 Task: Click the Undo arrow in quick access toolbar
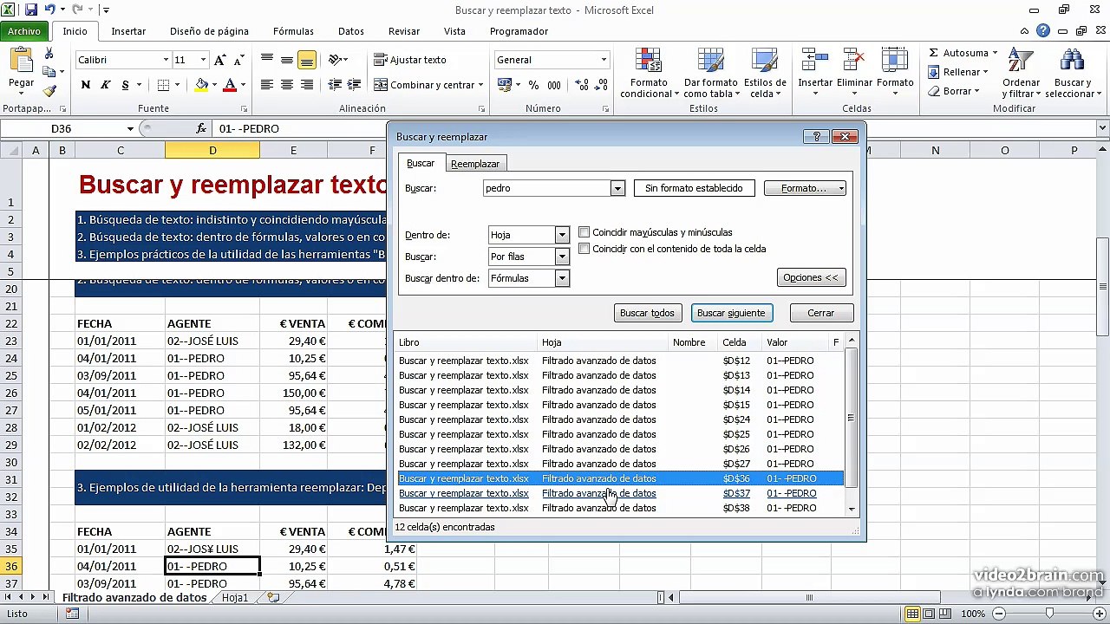point(50,10)
